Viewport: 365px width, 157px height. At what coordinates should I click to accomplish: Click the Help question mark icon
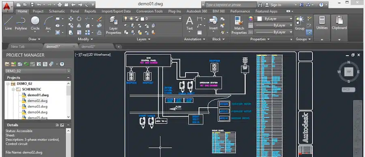pos(321,4)
